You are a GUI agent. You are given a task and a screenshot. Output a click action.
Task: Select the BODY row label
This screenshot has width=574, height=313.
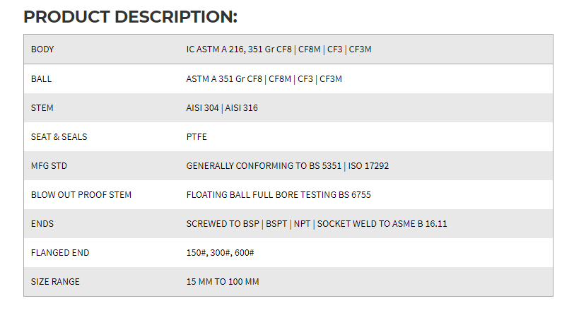click(42, 49)
